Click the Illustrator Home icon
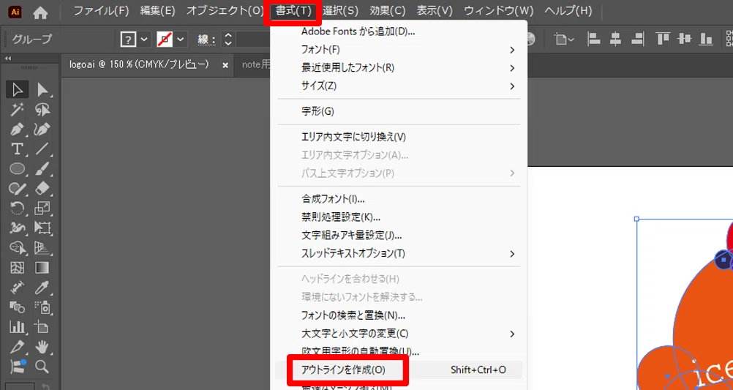The image size is (733, 390). pyautogui.click(x=41, y=13)
